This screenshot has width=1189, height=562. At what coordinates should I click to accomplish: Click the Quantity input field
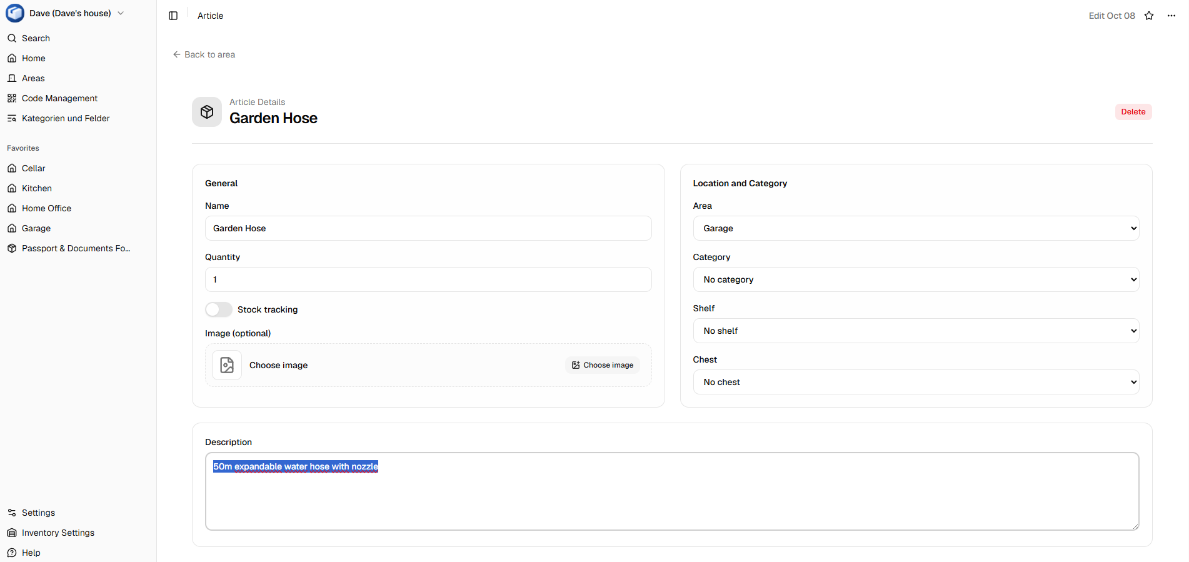428,279
